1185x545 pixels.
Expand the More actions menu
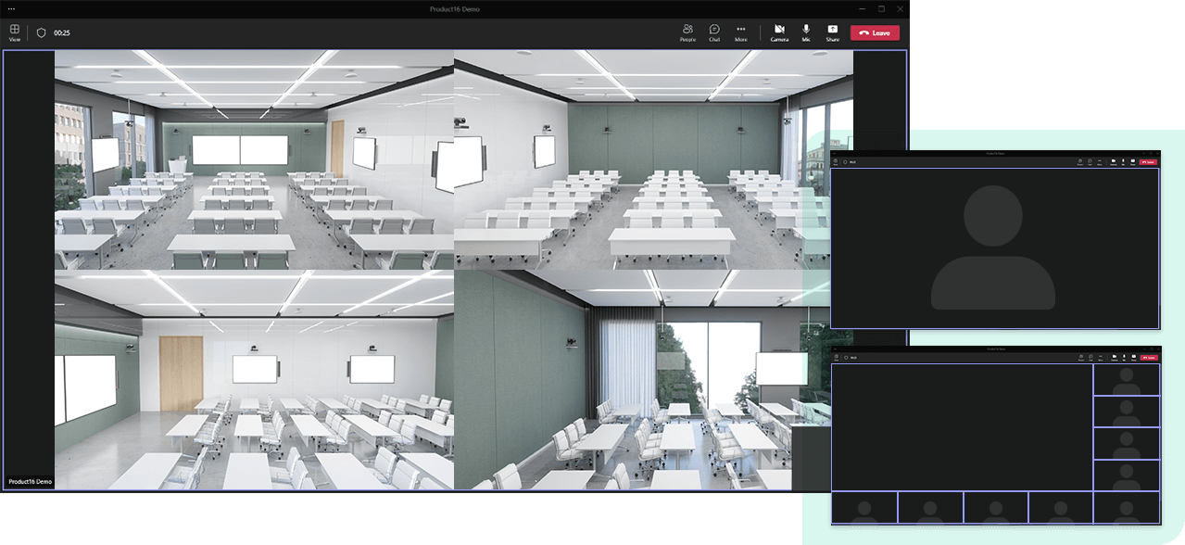click(x=741, y=32)
